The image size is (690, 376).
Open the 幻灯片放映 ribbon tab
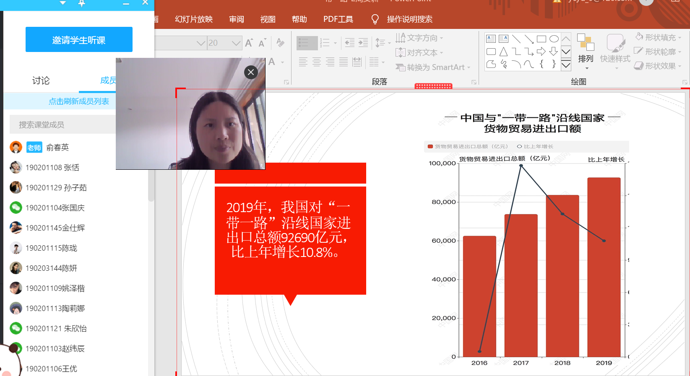click(x=194, y=19)
